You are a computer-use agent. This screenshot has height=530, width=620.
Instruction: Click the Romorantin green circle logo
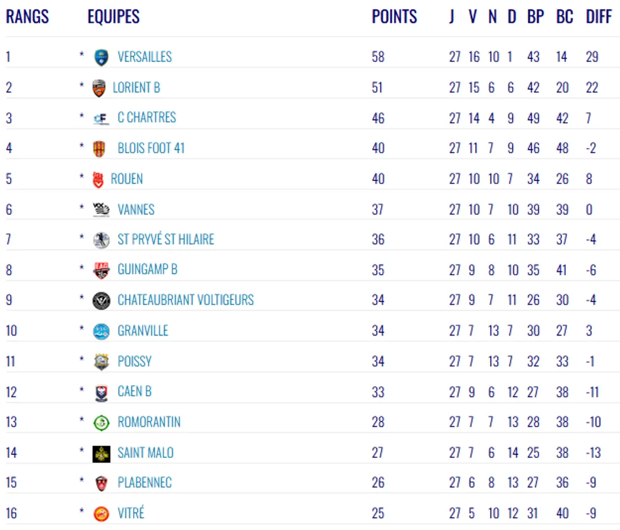coord(101,422)
